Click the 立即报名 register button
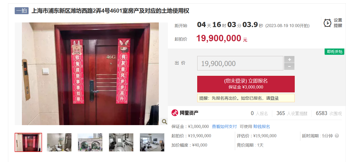 point(246,84)
